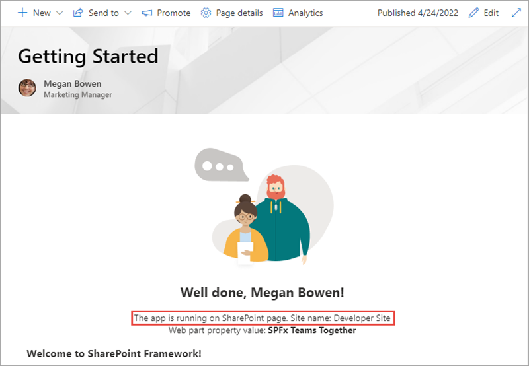The image size is (529, 366).
Task: Click the Well done, Megan Bowen! heading
Action: point(262,292)
